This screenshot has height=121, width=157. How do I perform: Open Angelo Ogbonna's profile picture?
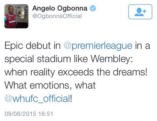click(x=16, y=16)
